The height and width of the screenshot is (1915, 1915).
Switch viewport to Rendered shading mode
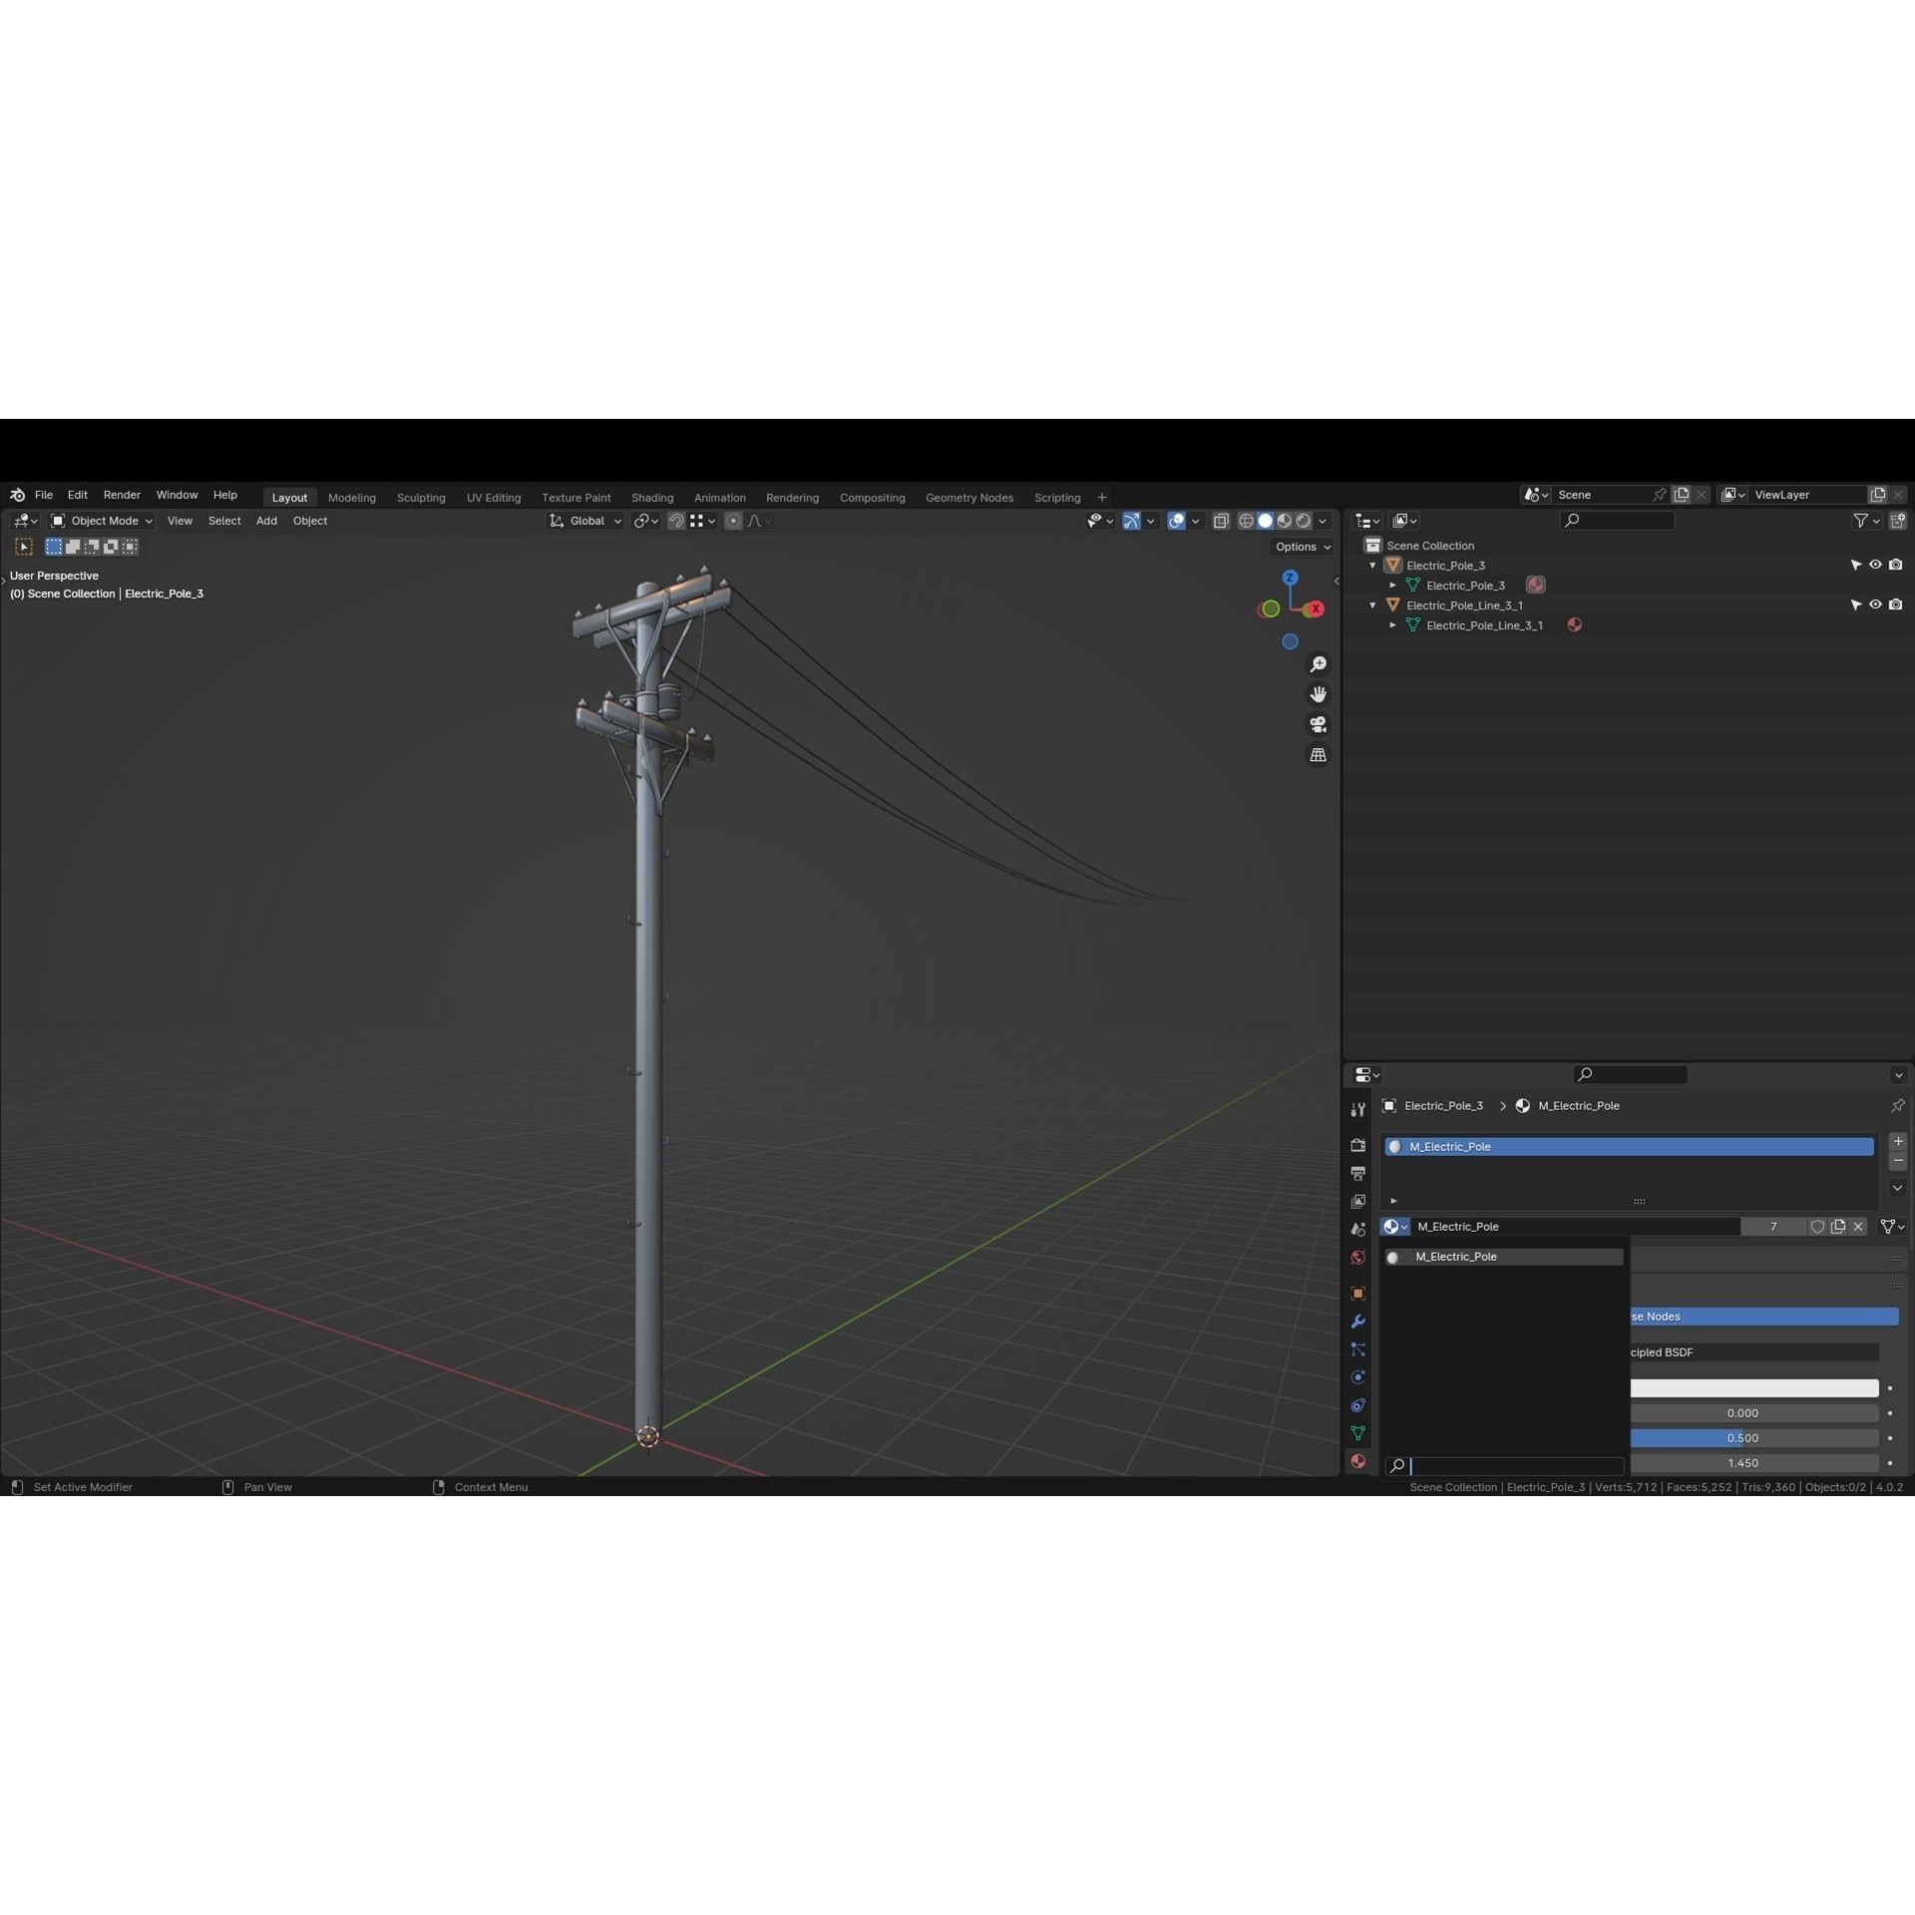[x=1302, y=520]
